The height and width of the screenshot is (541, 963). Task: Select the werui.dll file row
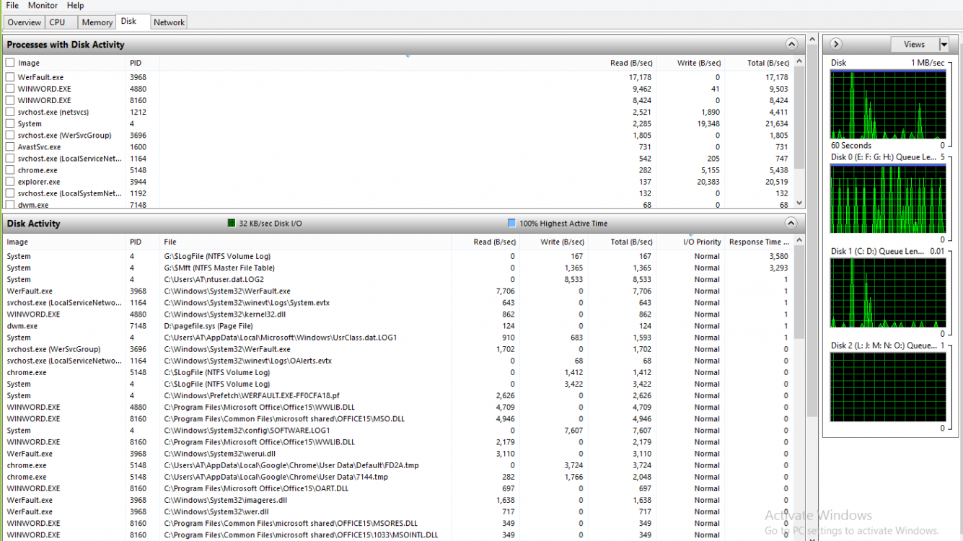coord(398,454)
